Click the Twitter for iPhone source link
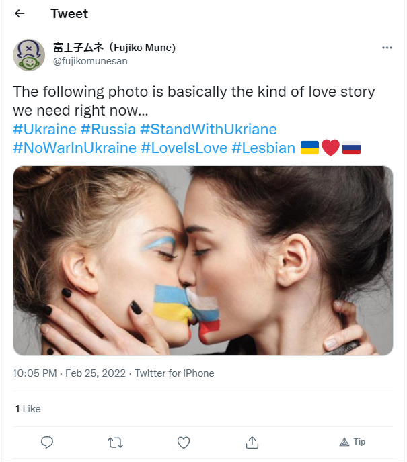This screenshot has width=407, height=462. point(174,373)
